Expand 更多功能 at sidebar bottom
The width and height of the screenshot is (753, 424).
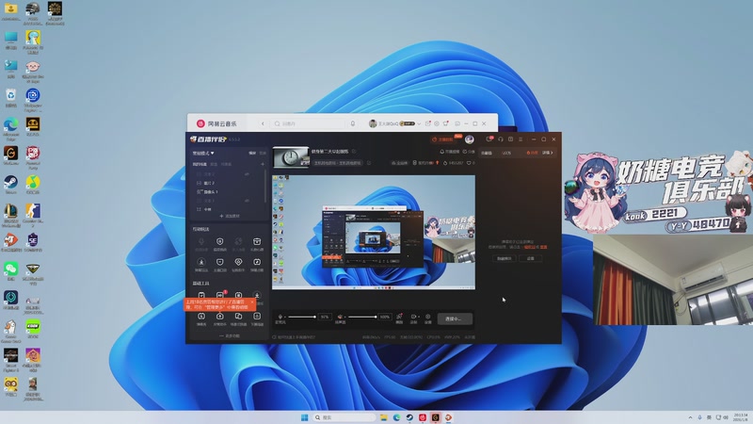[230, 335]
